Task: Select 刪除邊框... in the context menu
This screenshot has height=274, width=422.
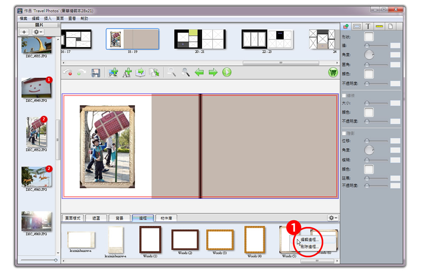Action: pos(309,246)
